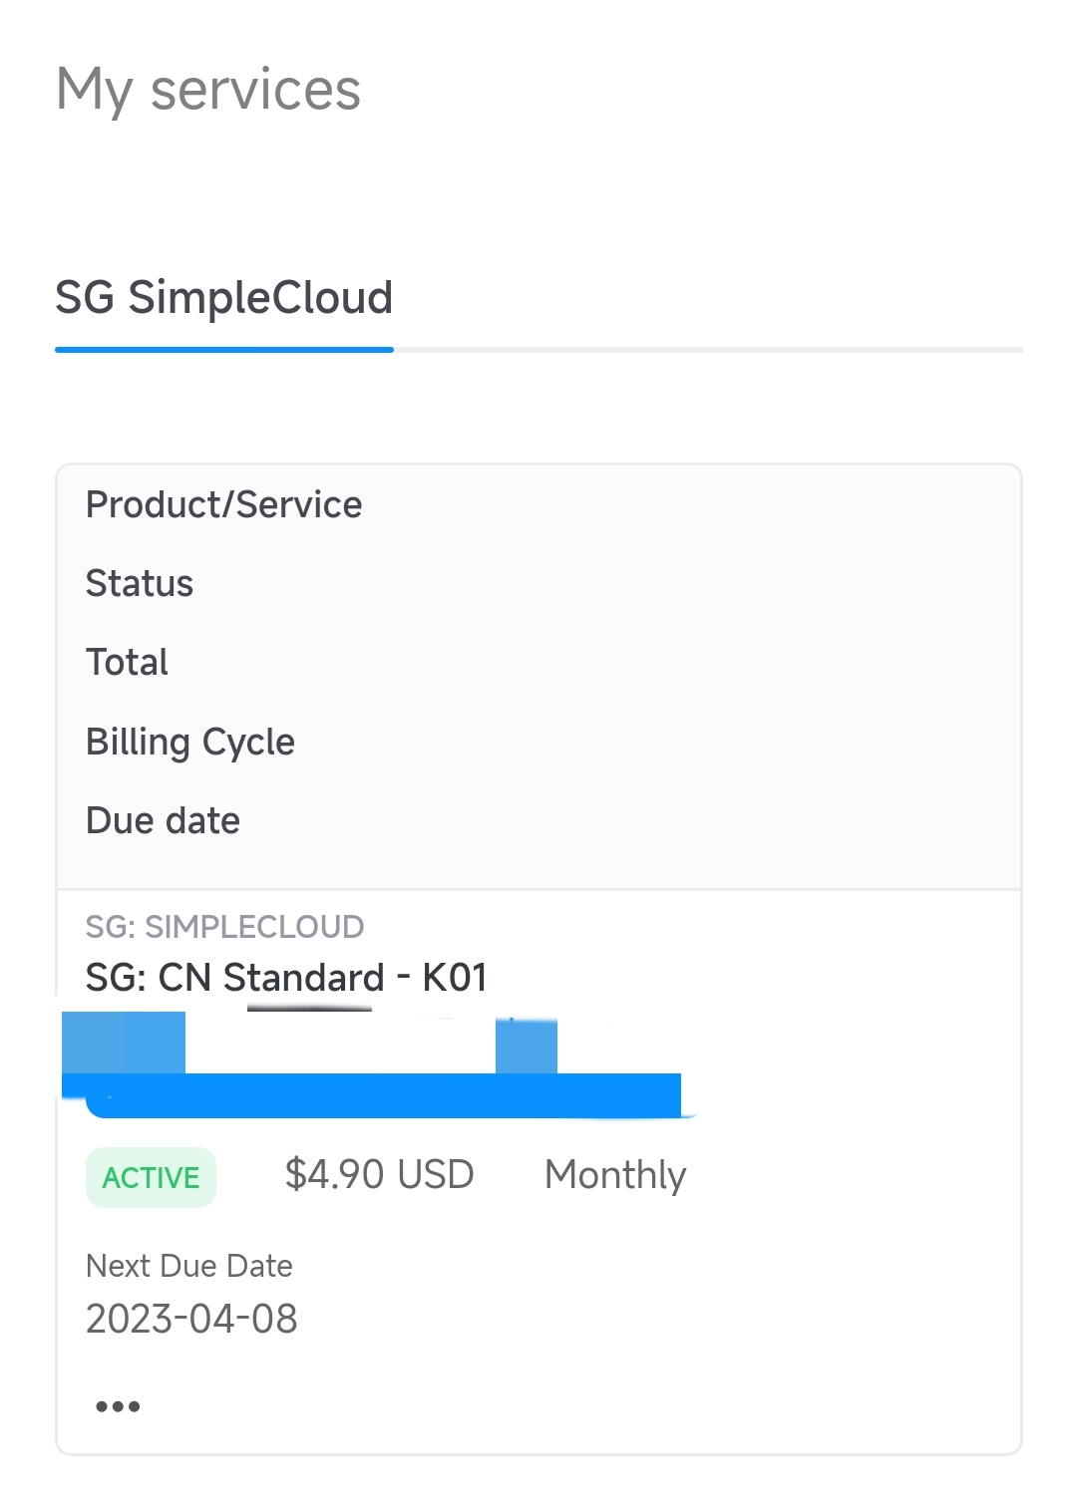Image resolution: width=1077 pixels, height=1507 pixels.
Task: Sort by the Status column header
Action: pyautogui.click(x=140, y=584)
